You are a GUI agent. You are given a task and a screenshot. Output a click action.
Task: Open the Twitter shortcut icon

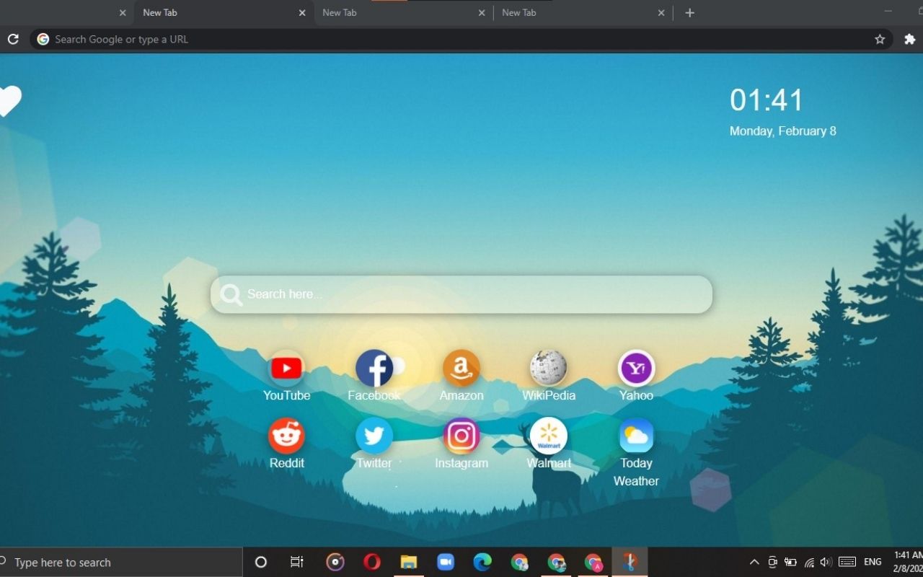click(x=374, y=436)
